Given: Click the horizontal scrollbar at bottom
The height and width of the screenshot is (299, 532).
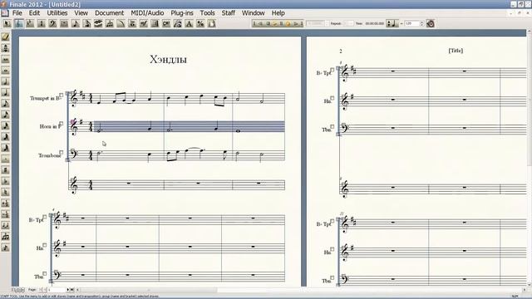Looking at the screenshot, I should pyautogui.click(x=148, y=290).
